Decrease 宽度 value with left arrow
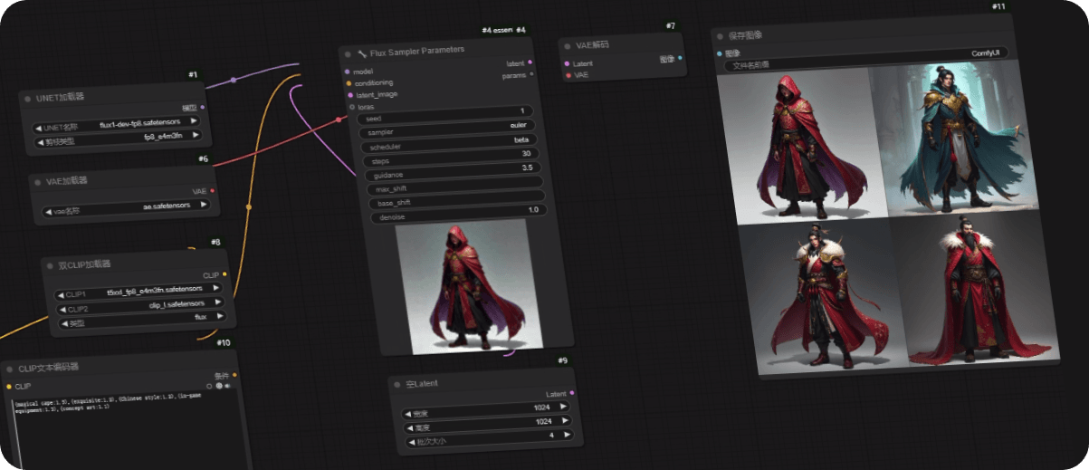The height and width of the screenshot is (470, 1089). pos(408,415)
